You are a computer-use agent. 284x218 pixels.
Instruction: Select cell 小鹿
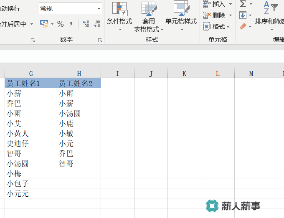(79, 123)
